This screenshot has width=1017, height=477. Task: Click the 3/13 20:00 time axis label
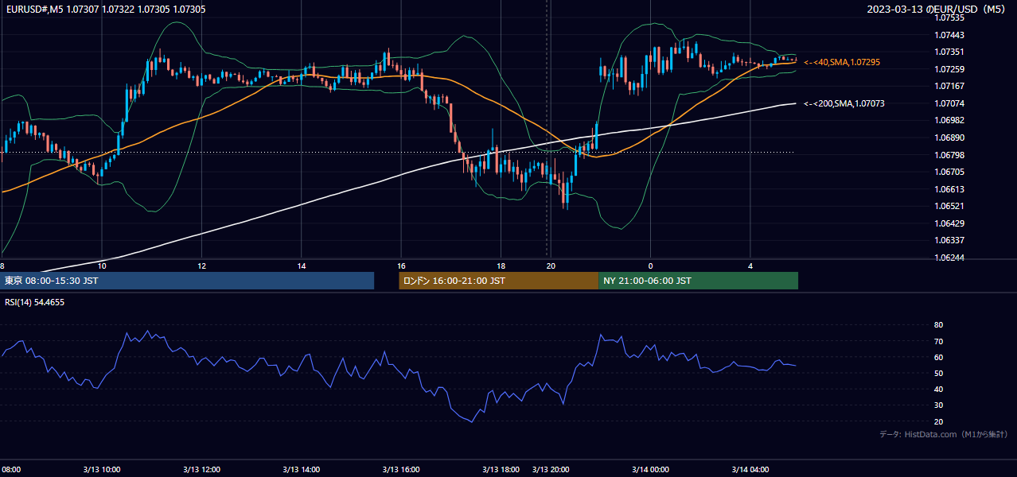click(x=551, y=469)
